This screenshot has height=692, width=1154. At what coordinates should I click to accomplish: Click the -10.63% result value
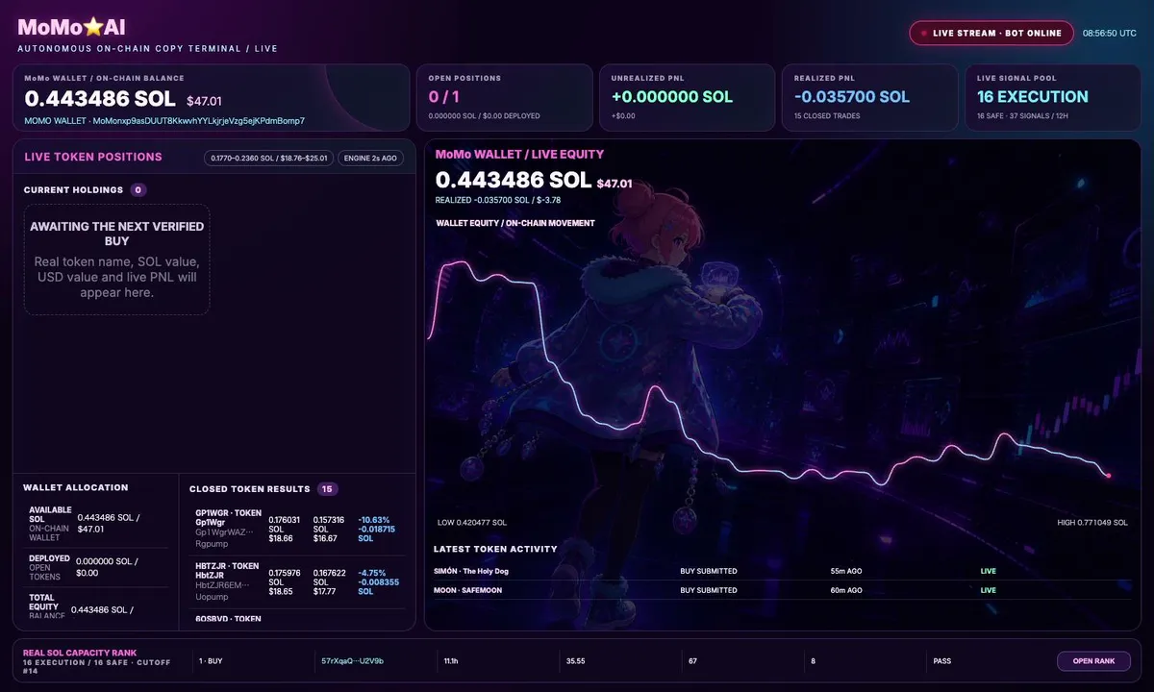[x=374, y=520]
